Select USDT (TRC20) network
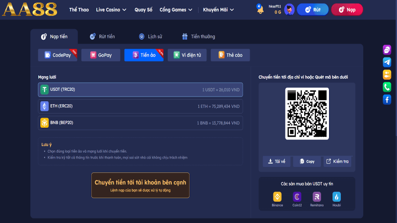This screenshot has width=397, height=223. 140,90
